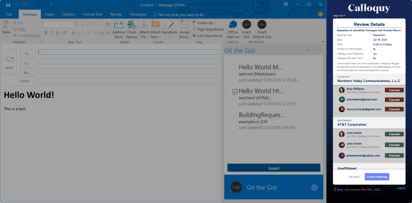
Task: Toggle Italic formatting
Action: [x=52, y=33]
